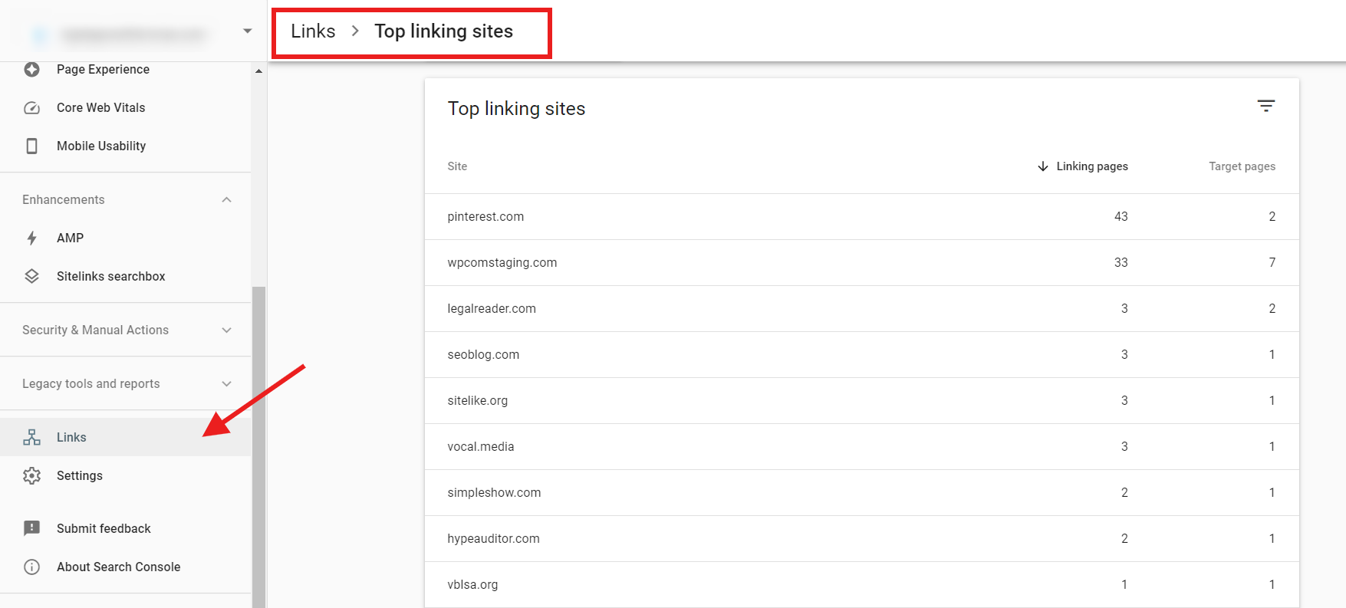
Task: Click the Page Experience icon
Action: click(x=31, y=70)
